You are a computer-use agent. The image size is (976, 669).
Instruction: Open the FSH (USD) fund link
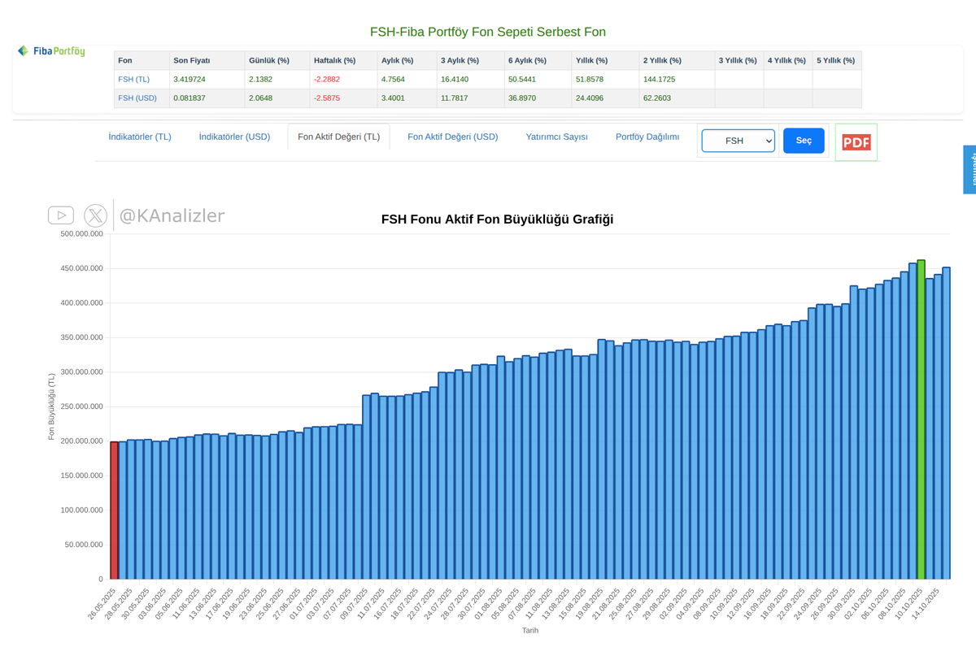coord(137,98)
